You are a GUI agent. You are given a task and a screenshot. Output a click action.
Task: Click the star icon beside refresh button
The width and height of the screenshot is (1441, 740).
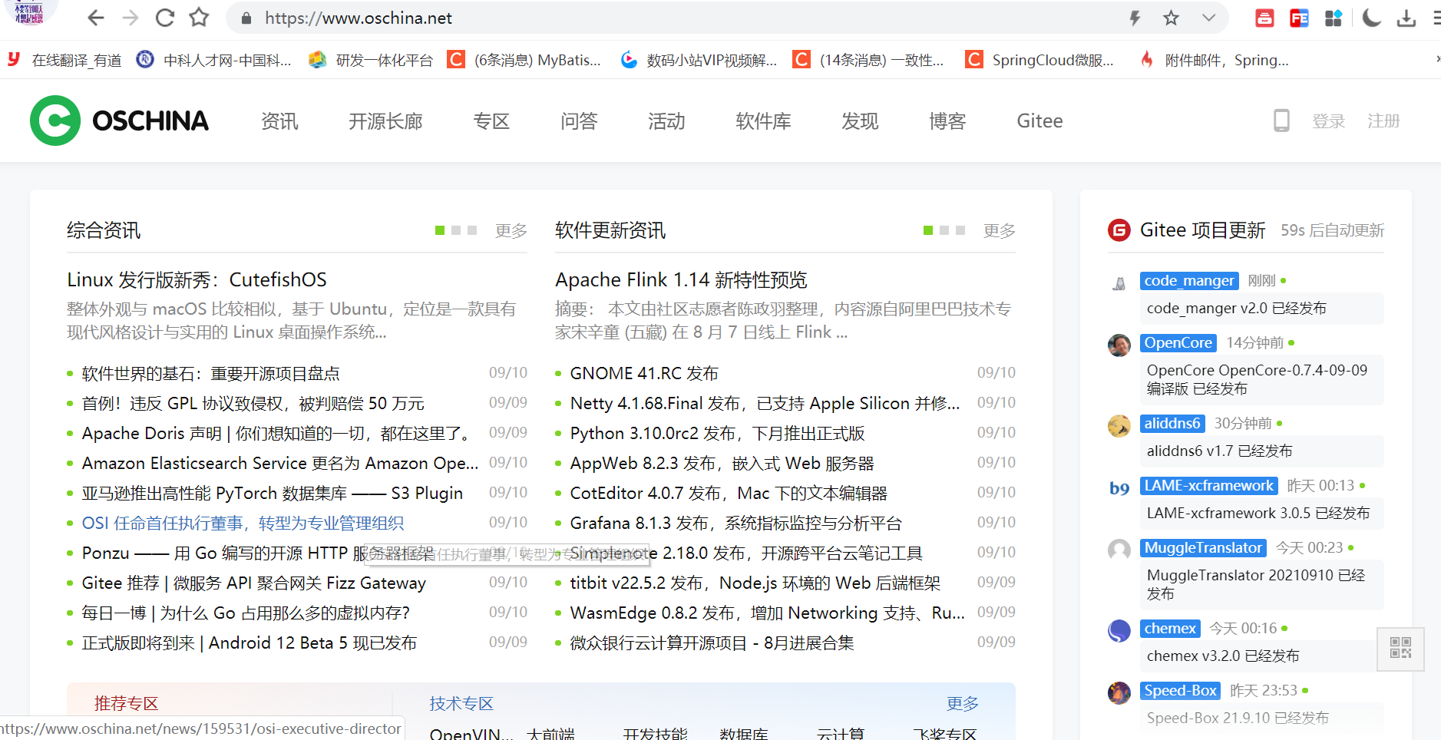coord(200,17)
